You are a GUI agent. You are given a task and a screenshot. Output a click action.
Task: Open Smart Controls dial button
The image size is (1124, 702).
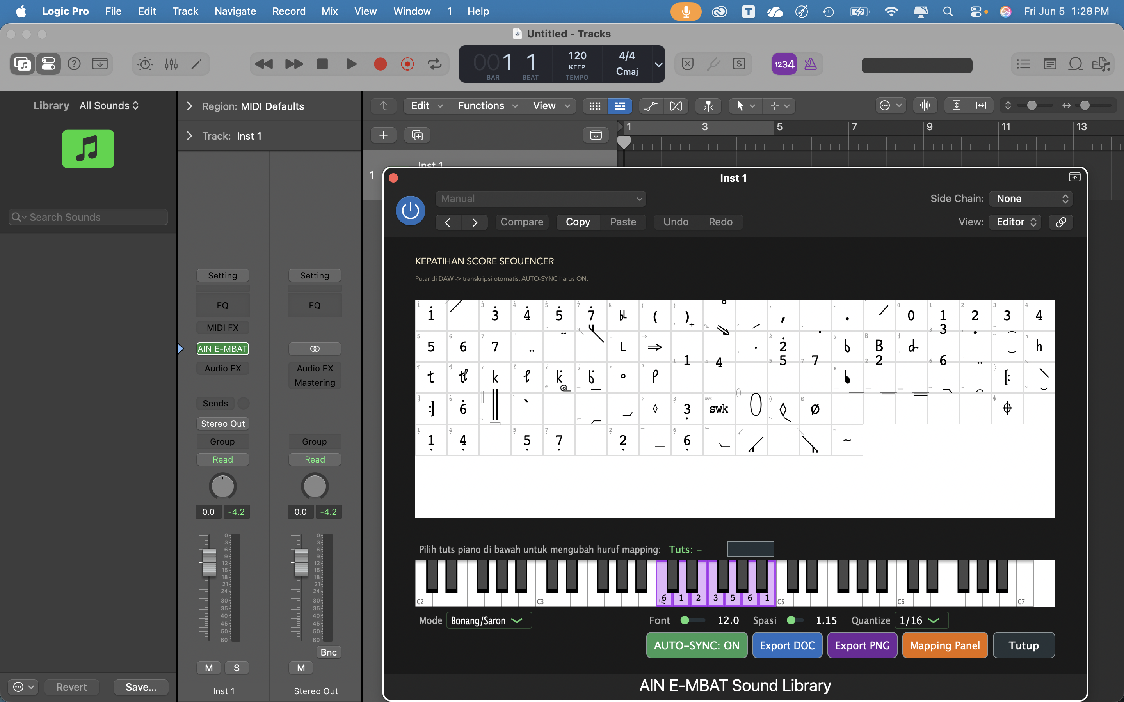point(145,64)
